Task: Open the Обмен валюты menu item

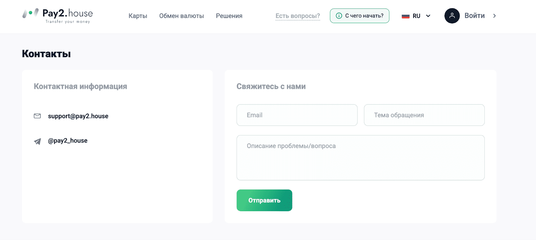Action: coord(182,16)
